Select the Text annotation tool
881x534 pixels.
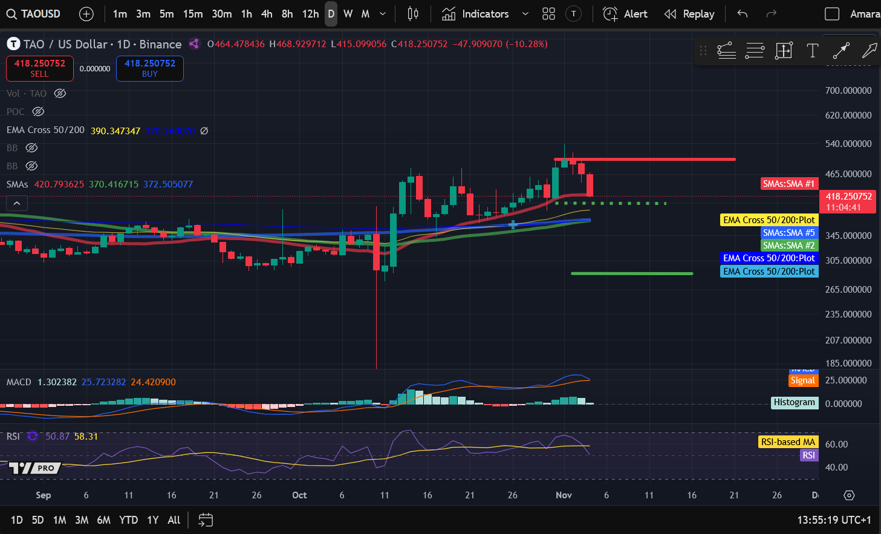click(x=812, y=51)
